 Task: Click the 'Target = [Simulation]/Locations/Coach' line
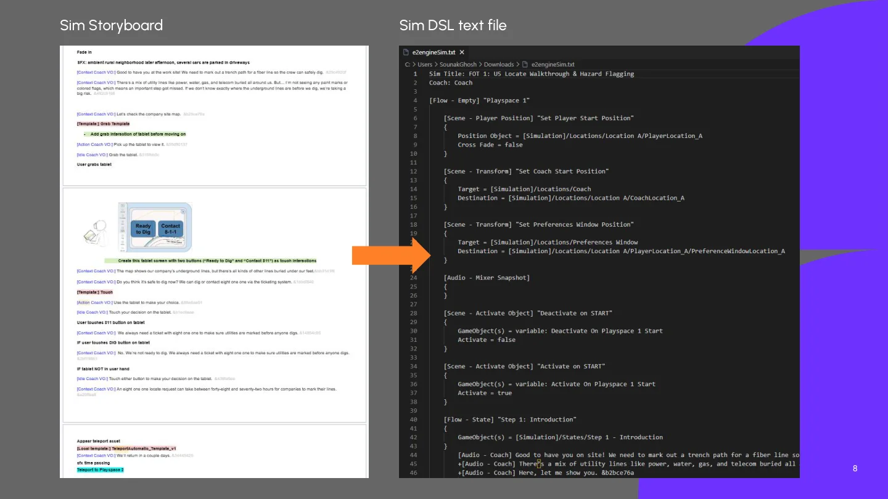(x=524, y=189)
